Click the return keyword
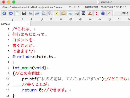This screenshot has width=130, height=98. 29,90
